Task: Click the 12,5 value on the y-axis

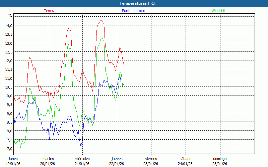Action: click(8, 52)
